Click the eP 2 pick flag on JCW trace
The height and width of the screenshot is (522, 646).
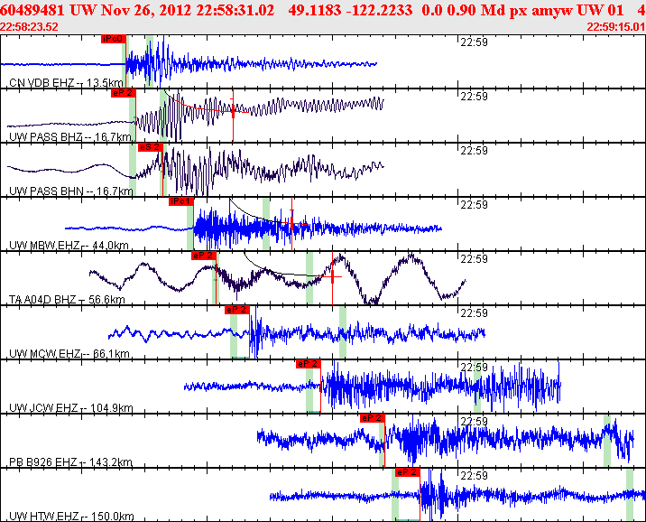click(x=309, y=364)
